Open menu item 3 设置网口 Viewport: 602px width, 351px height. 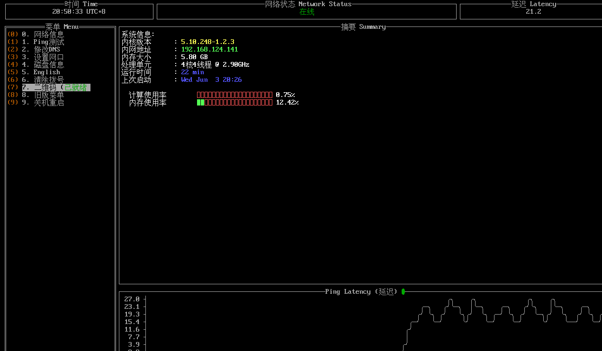(43, 57)
